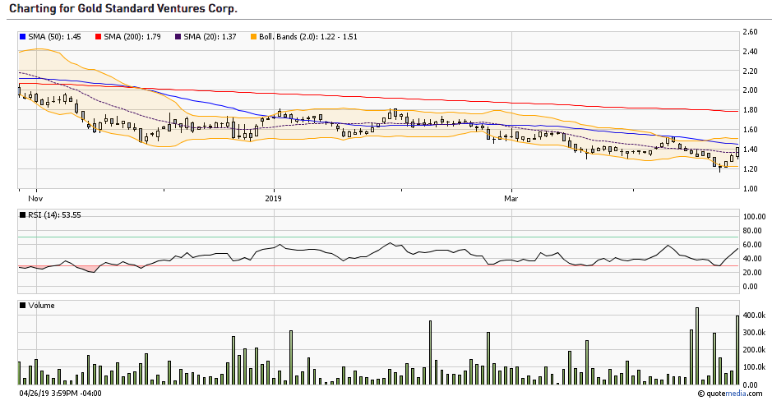Click the purple SMA (20) legend swatch
The image size is (772, 410).
179,37
